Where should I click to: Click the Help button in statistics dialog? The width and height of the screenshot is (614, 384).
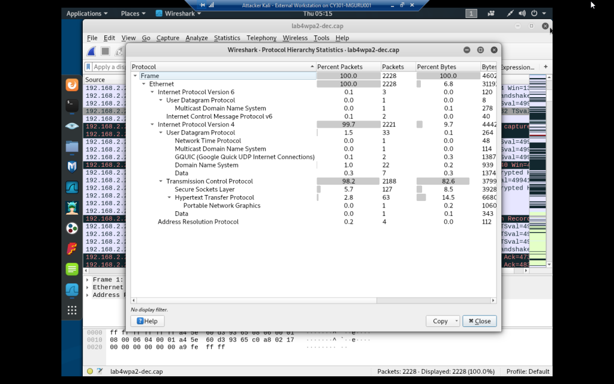point(148,321)
